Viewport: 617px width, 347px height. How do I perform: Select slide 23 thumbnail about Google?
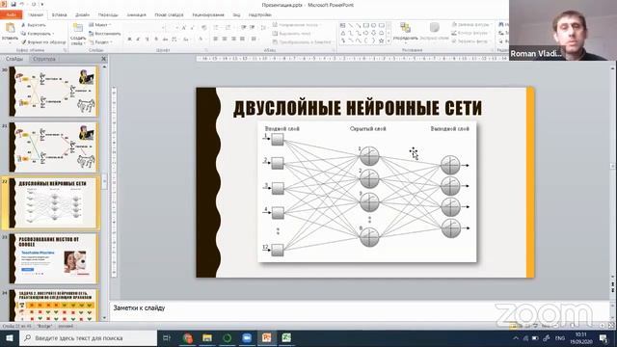pyautogui.click(x=54, y=258)
